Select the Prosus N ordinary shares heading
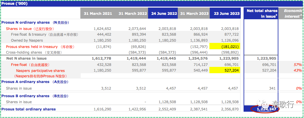 coord(35,22)
